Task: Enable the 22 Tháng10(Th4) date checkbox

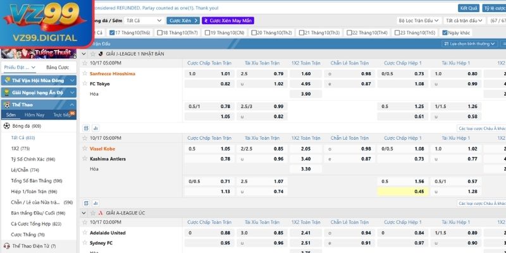Action: [349, 33]
